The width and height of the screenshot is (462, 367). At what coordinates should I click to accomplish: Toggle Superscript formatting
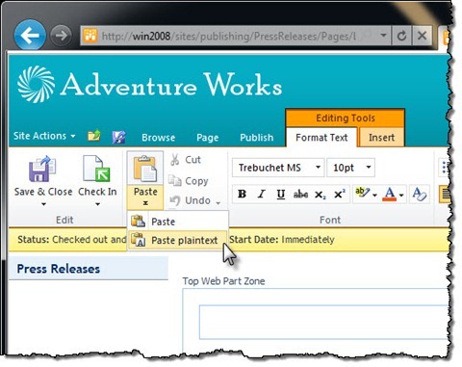point(340,194)
